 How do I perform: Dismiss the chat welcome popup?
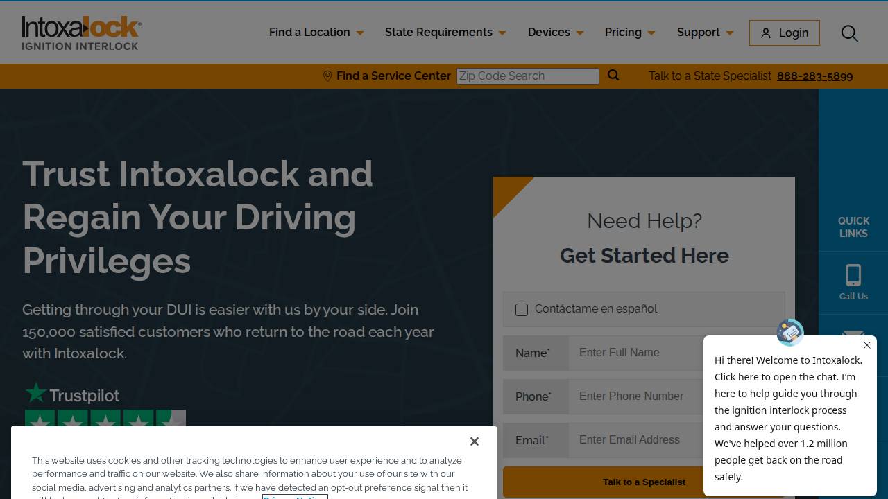(867, 345)
